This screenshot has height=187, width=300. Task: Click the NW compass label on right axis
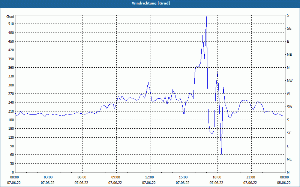pos(289,81)
